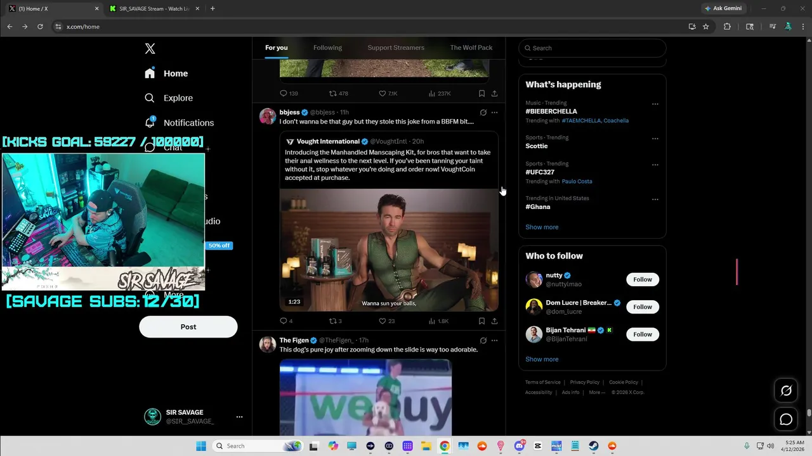The height and width of the screenshot is (456, 812).
Task: Open the floating messages chat button
Action: pos(786,419)
